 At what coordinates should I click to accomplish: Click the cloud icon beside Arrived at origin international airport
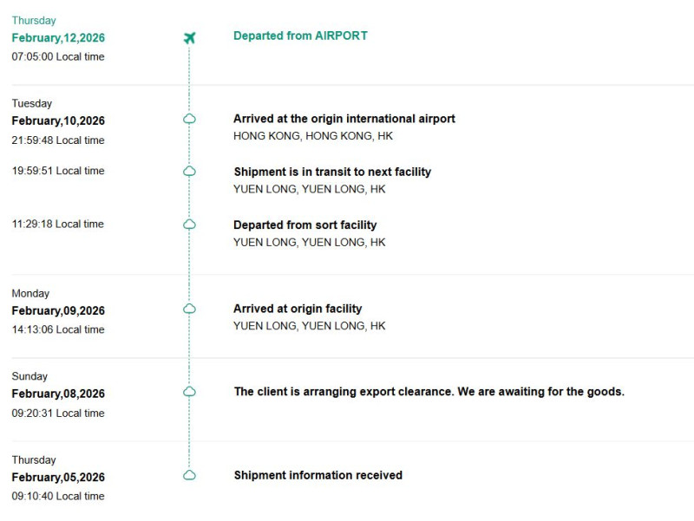click(189, 119)
